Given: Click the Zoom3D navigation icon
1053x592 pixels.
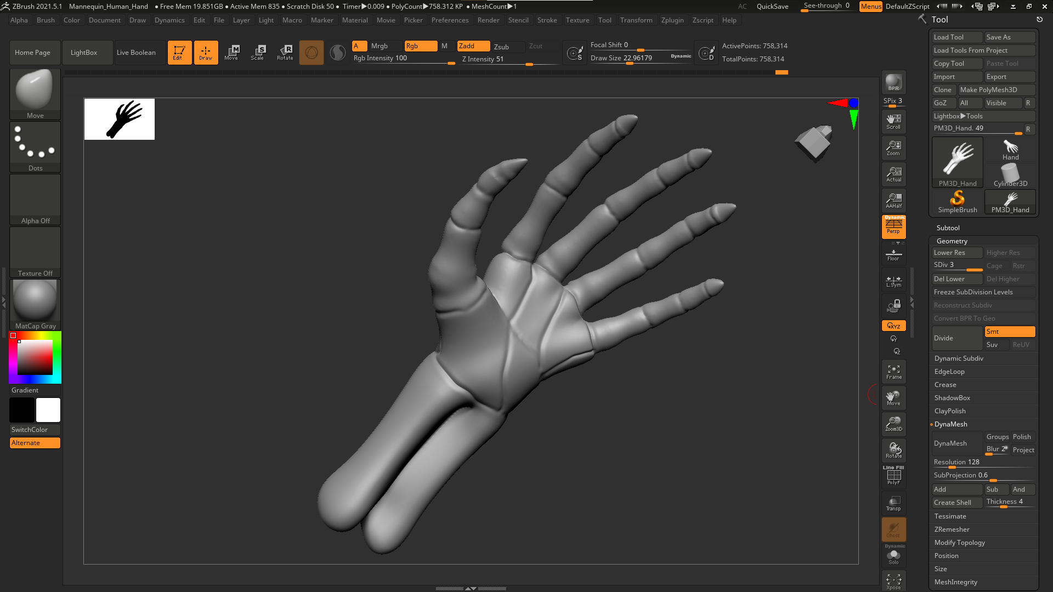Looking at the screenshot, I should [x=893, y=423].
